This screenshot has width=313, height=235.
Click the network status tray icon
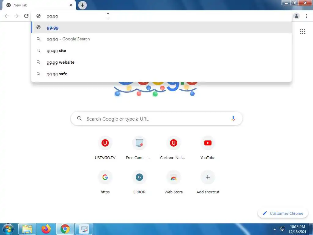[282, 229]
